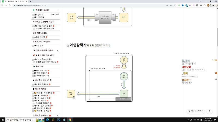Expand the 이세돌 도와주기 section arrow

click(57, 115)
